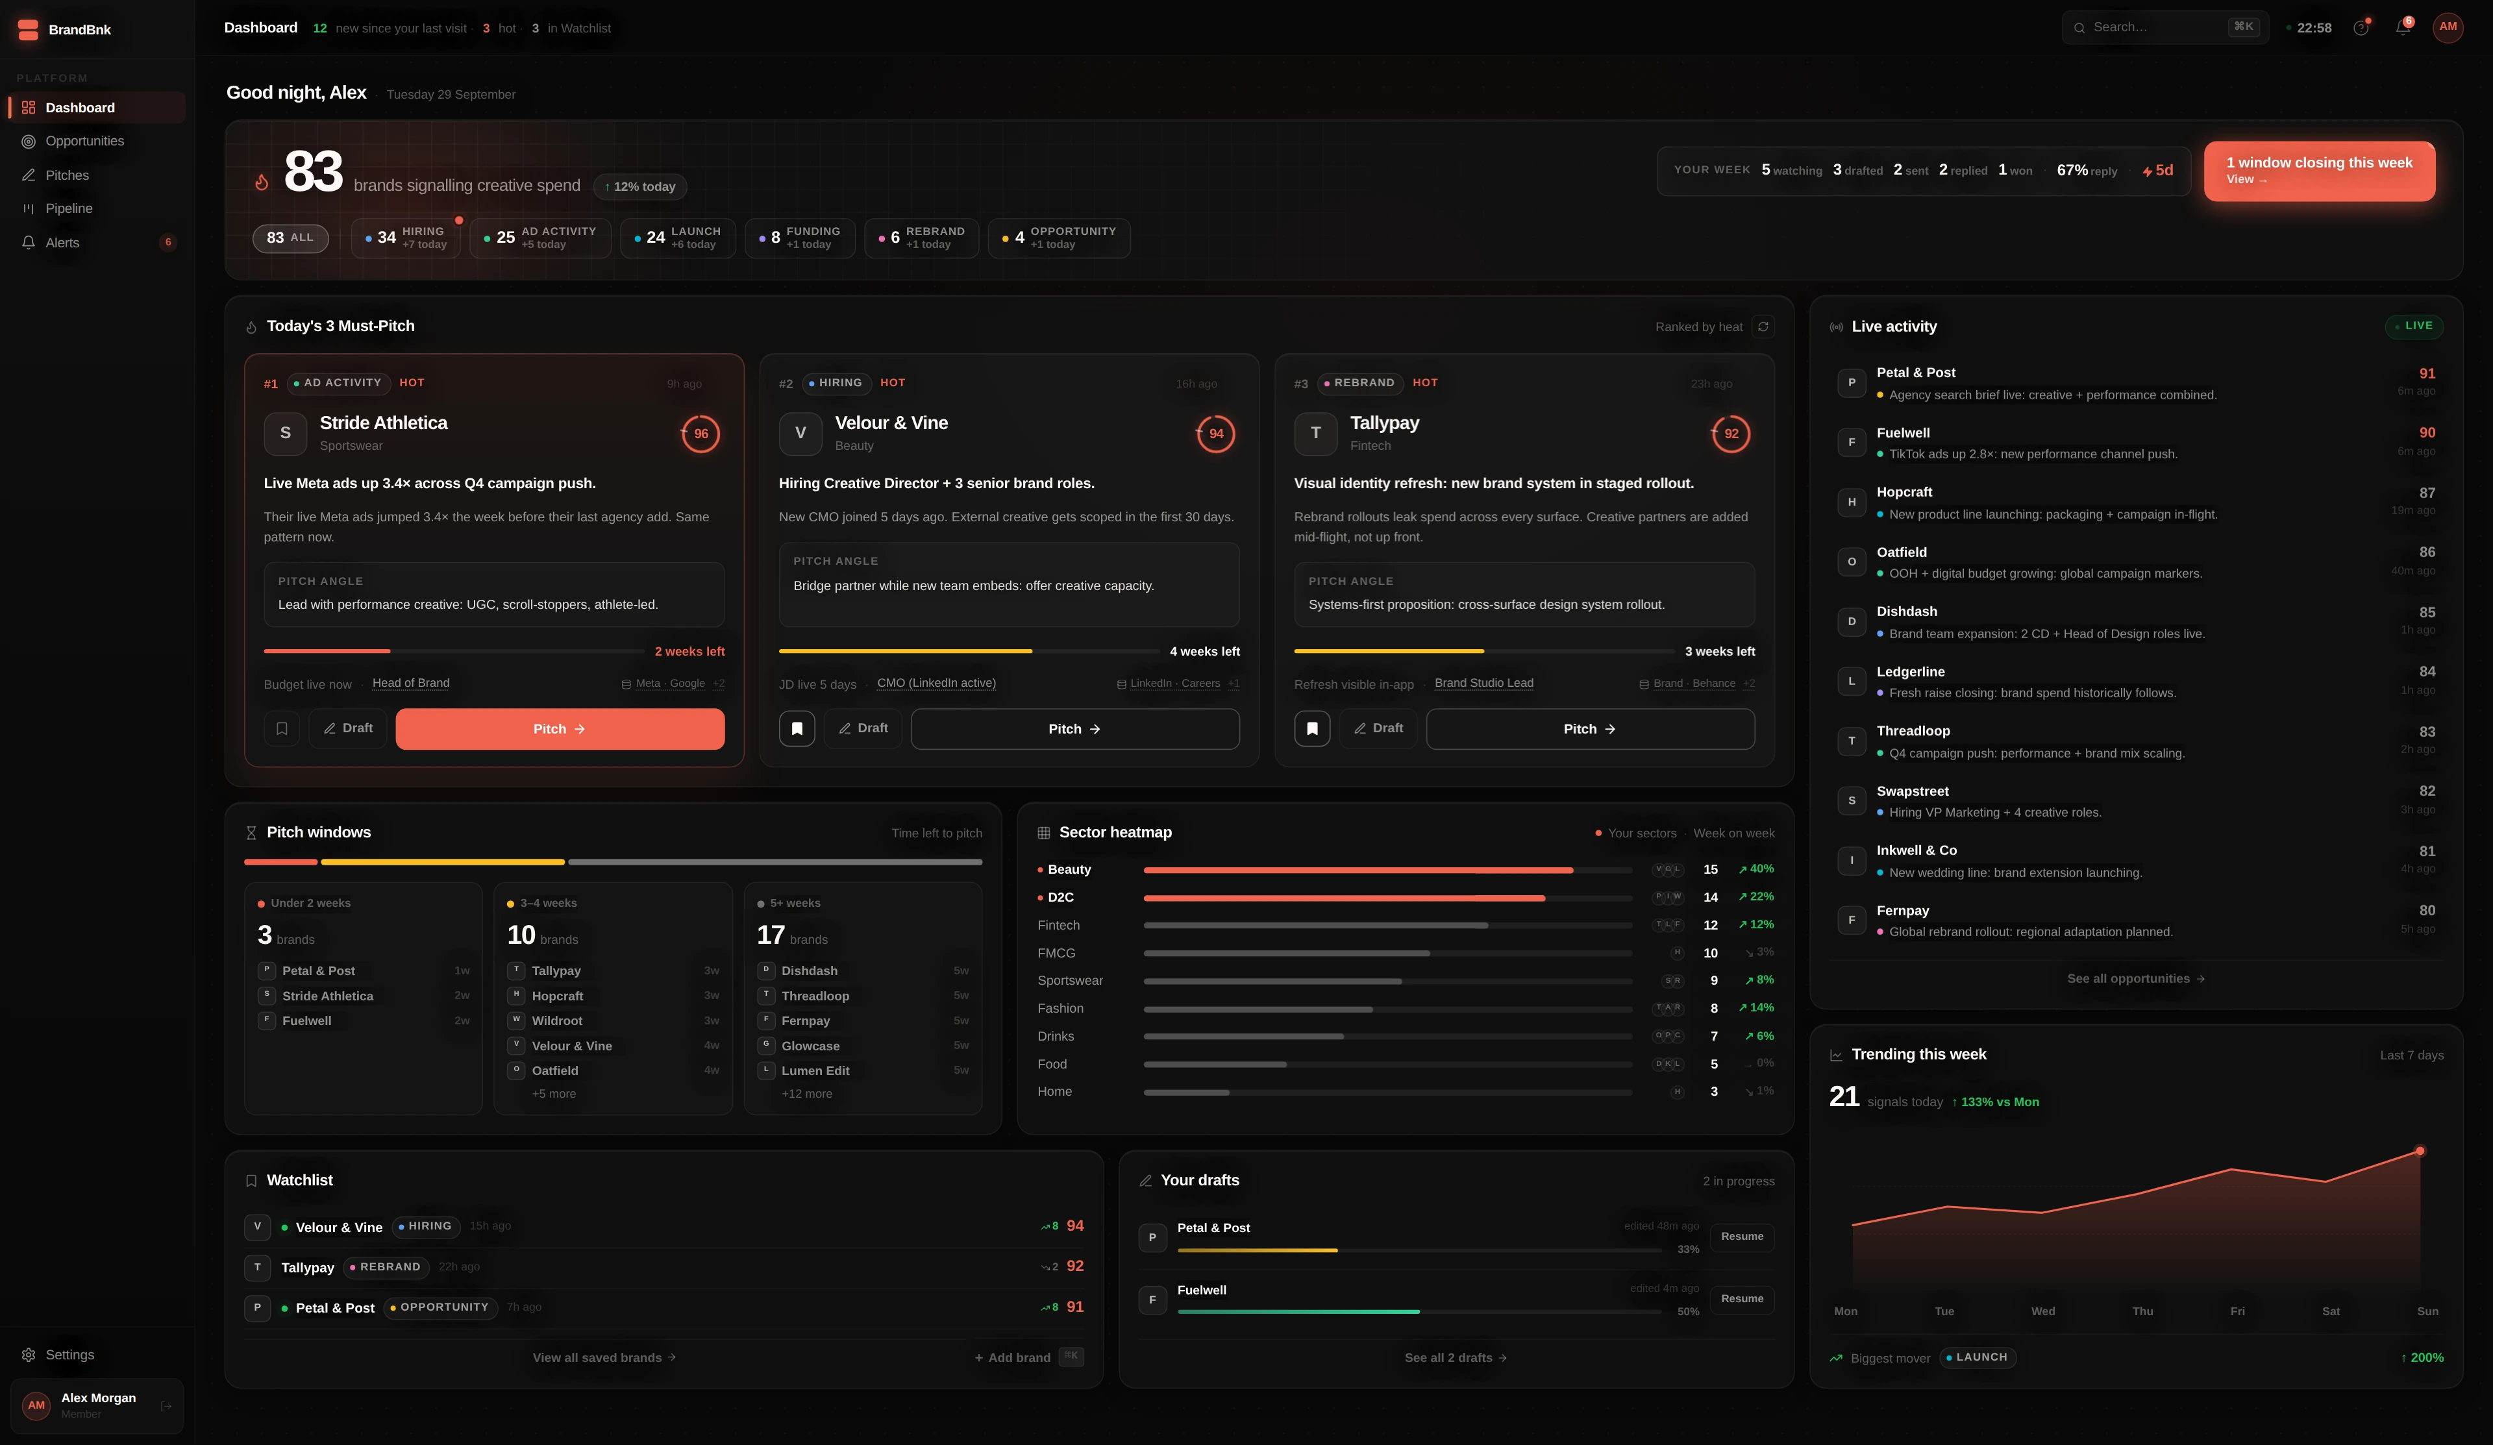Click the Sun data point on trend chart
2493x1445 pixels.
(2420, 1151)
